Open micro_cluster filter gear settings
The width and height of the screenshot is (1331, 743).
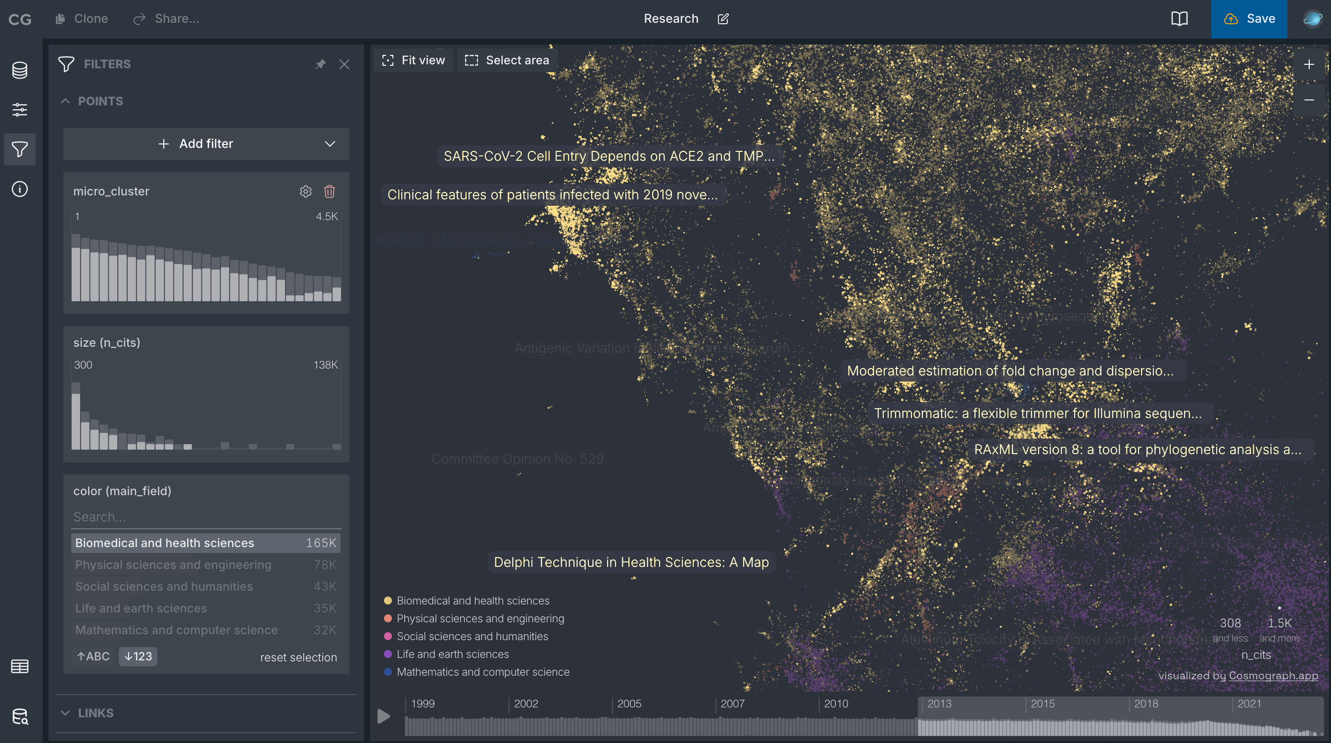[x=305, y=192]
